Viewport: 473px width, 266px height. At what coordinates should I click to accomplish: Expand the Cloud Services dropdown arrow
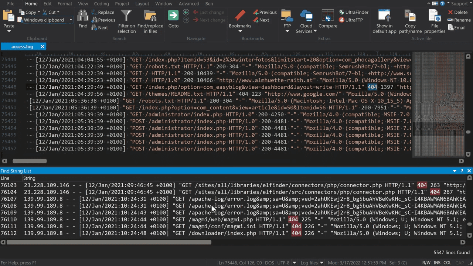pos(315,31)
